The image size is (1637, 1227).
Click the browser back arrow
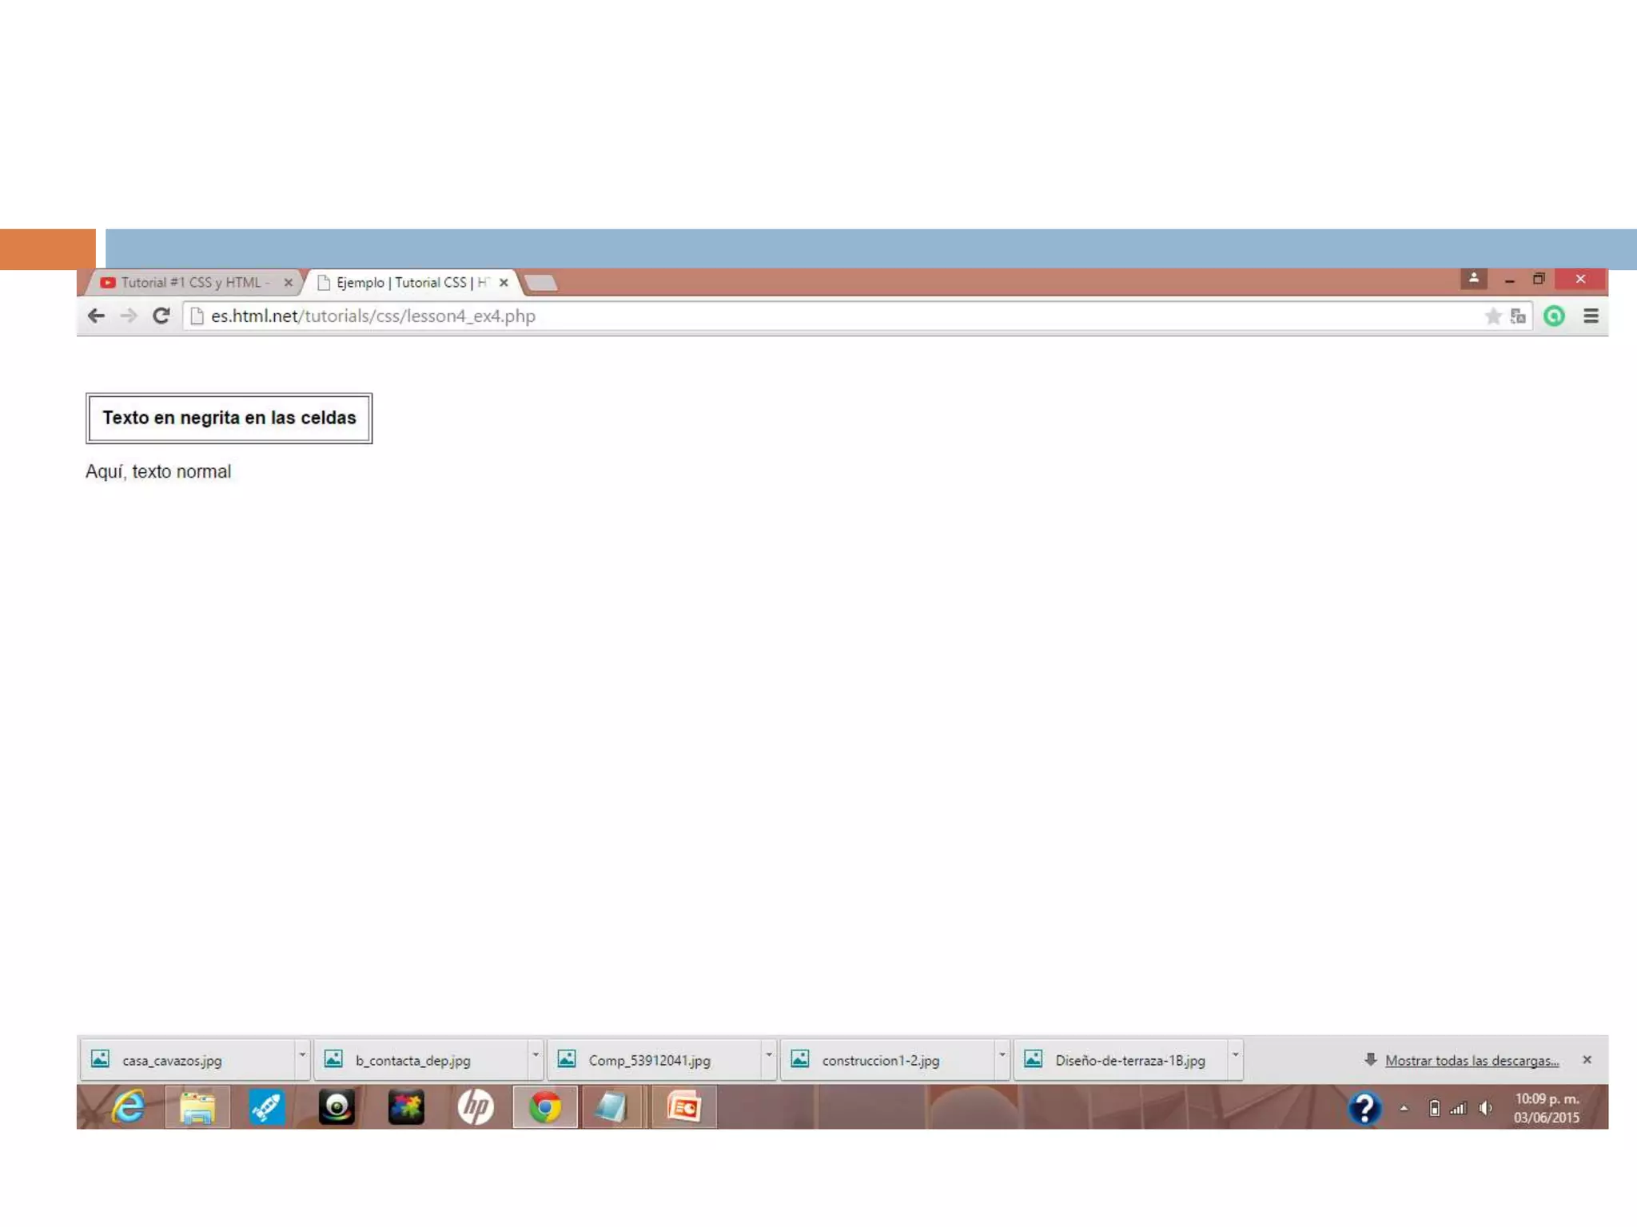click(96, 316)
